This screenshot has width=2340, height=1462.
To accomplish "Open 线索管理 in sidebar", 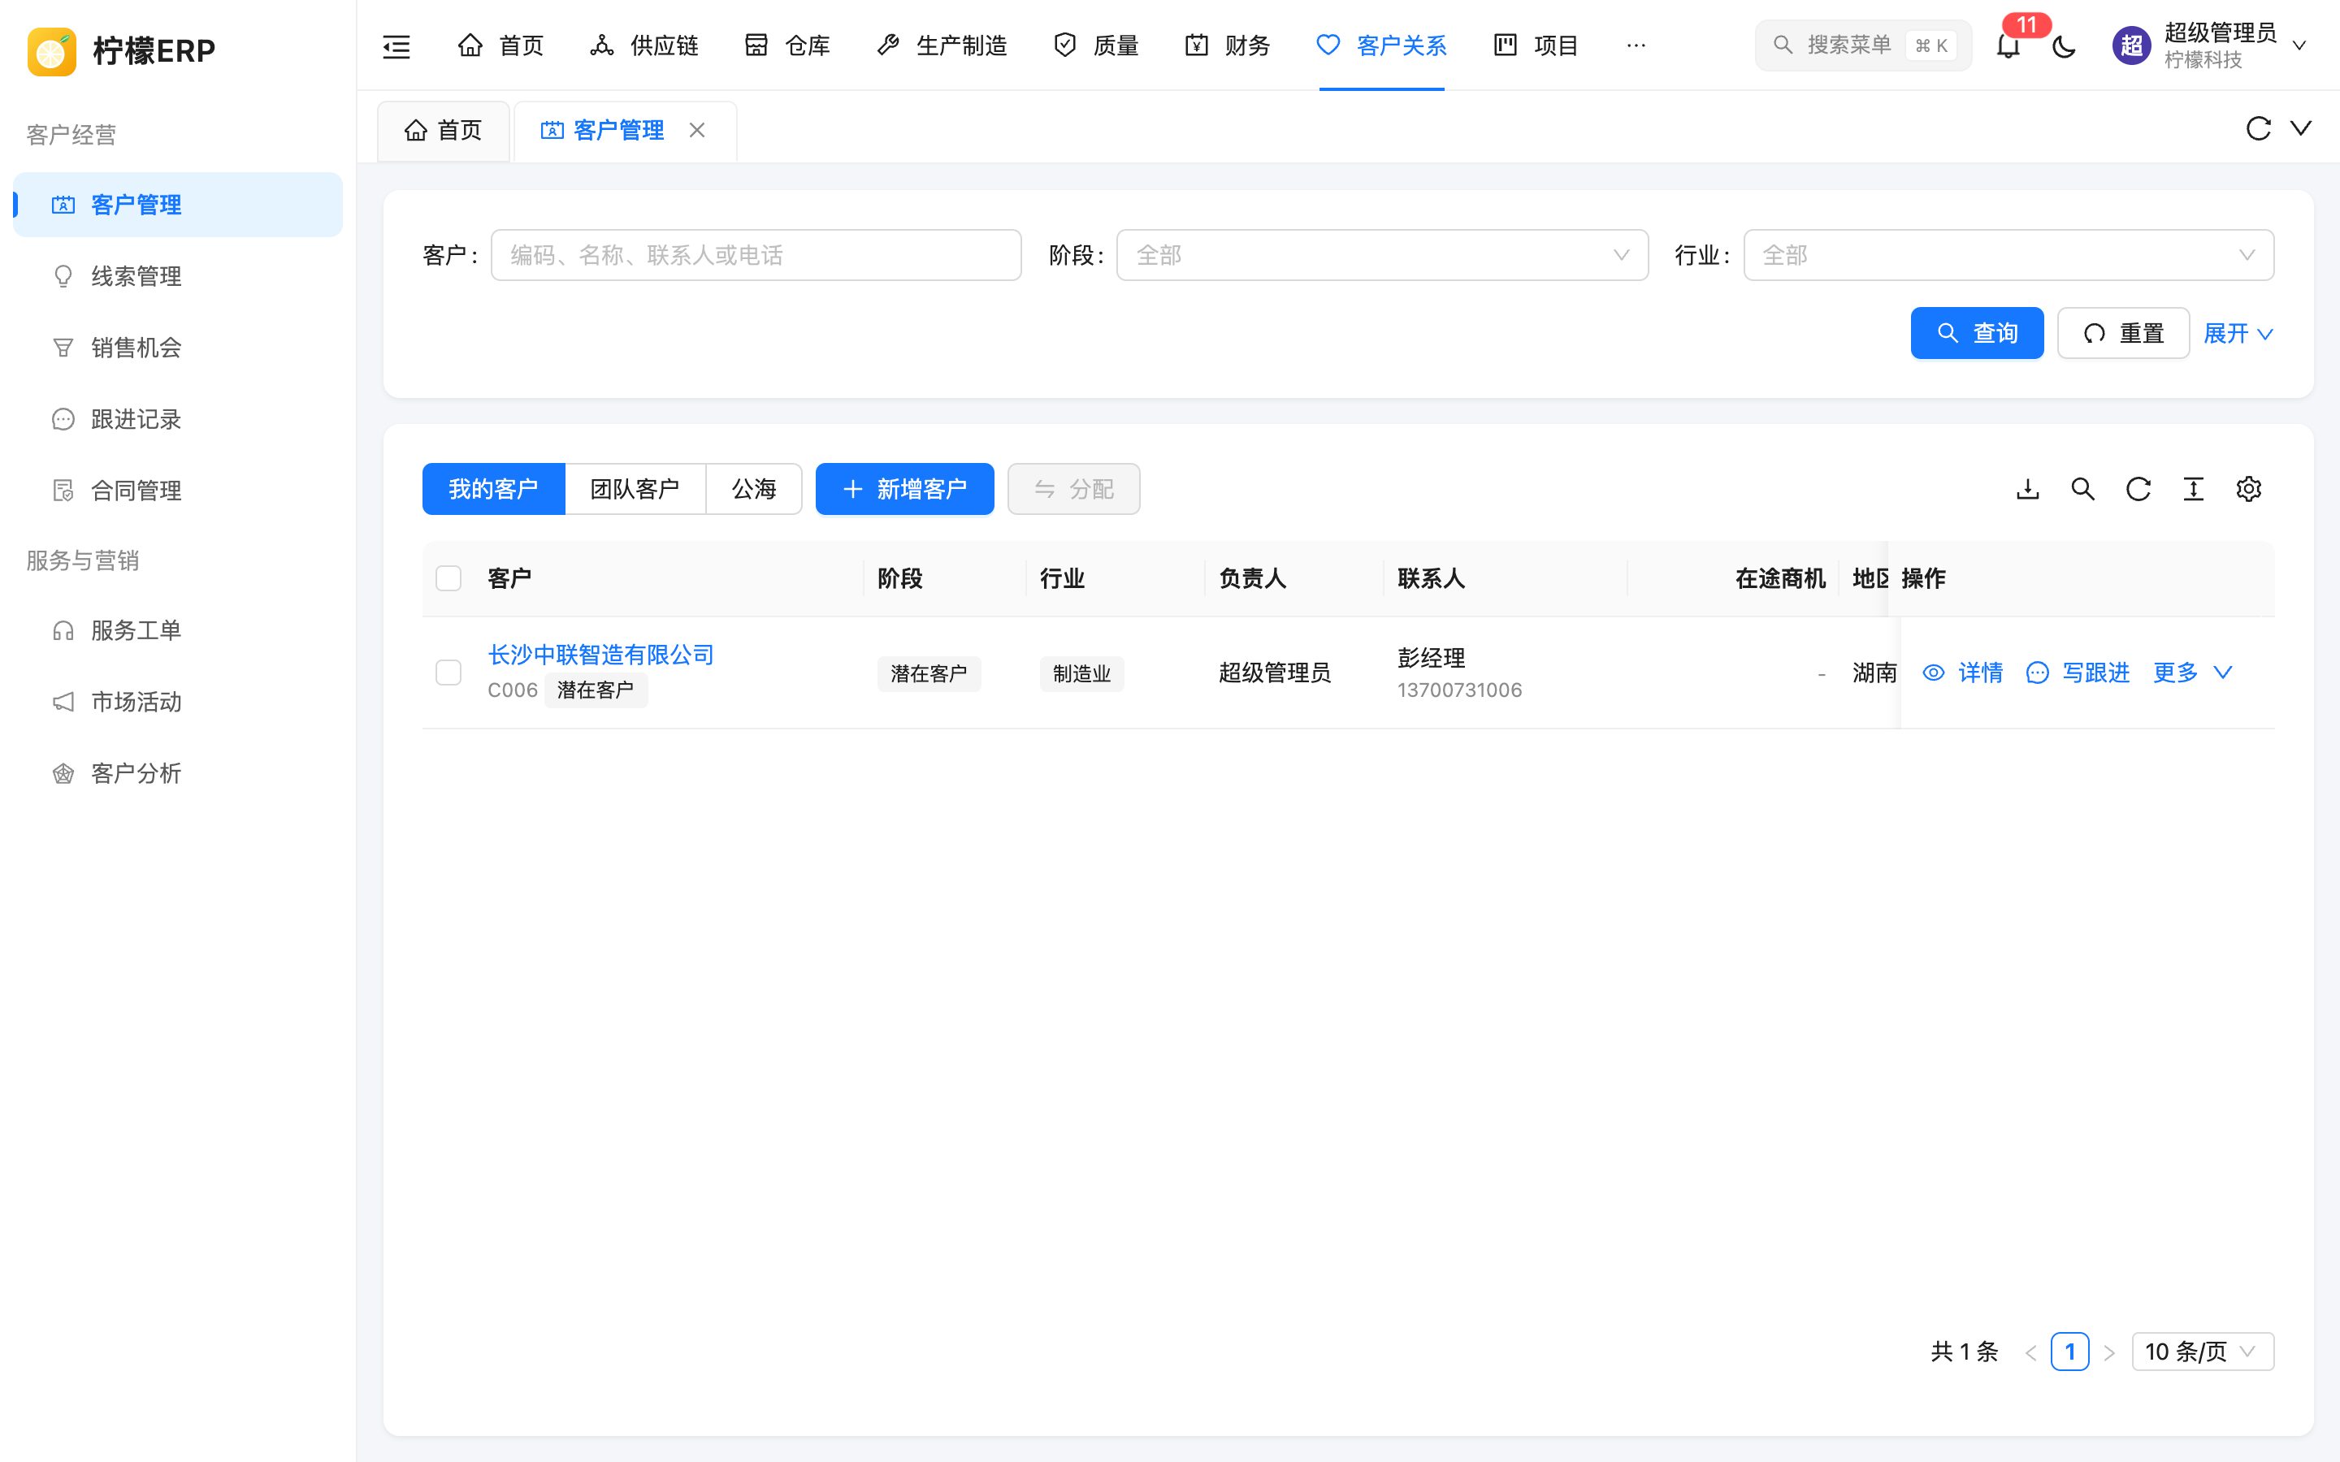I will pyautogui.click(x=178, y=276).
